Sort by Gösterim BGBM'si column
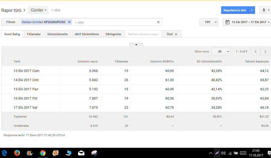Screen dimensions: 271x158 point(162,61)
